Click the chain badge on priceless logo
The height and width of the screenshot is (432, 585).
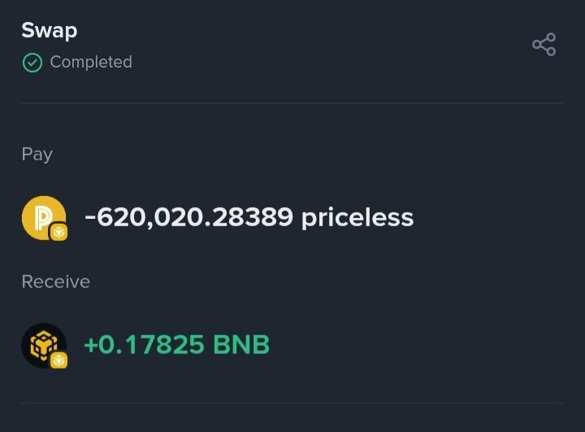pyautogui.click(x=58, y=233)
